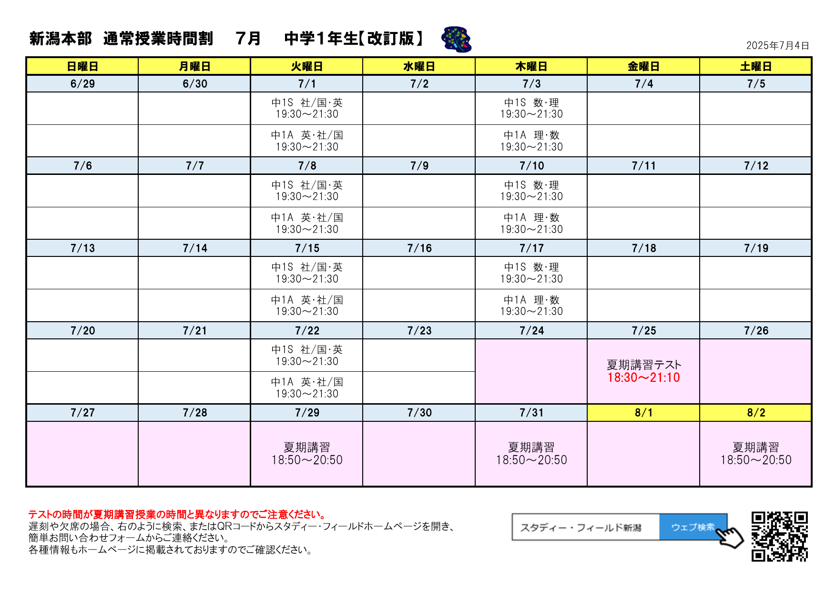Screen dimensions: 836x591
Task: Click the 7/27 date cell
Action: point(82,413)
